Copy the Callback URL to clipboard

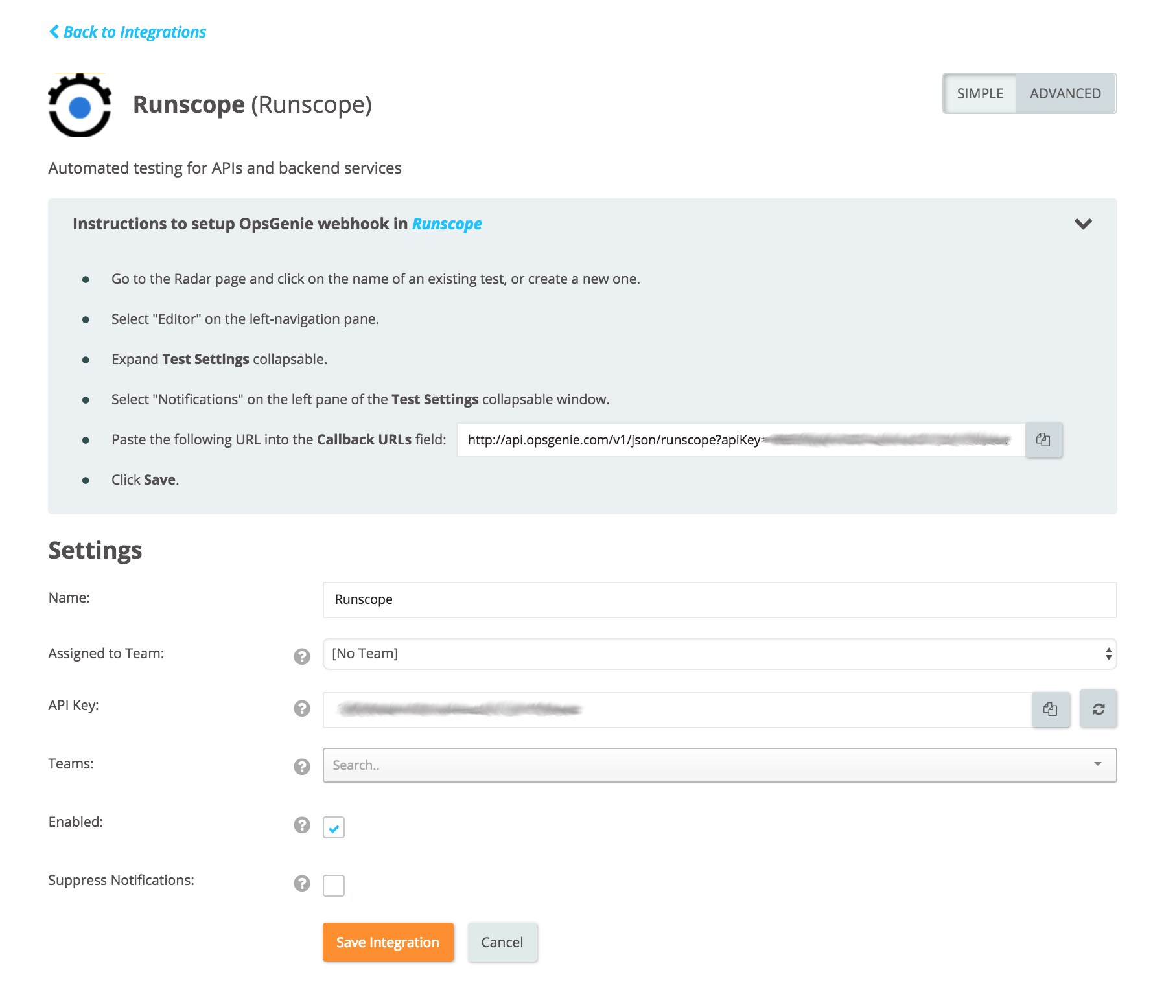point(1043,440)
